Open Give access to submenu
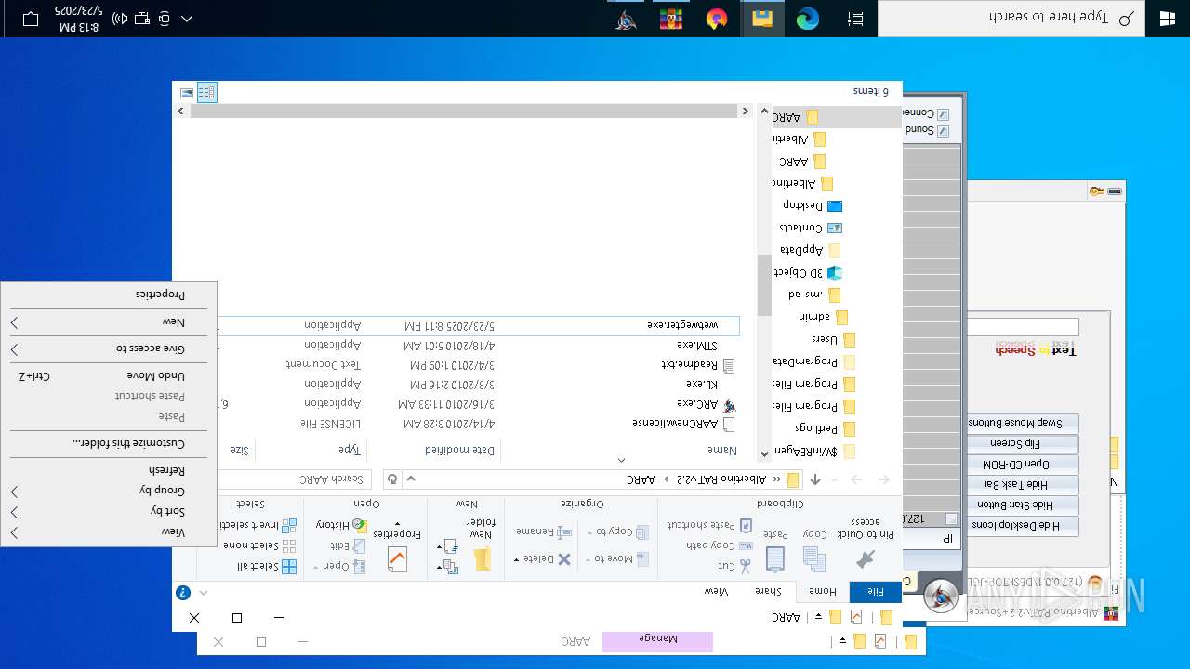The image size is (1190, 669). [109, 348]
